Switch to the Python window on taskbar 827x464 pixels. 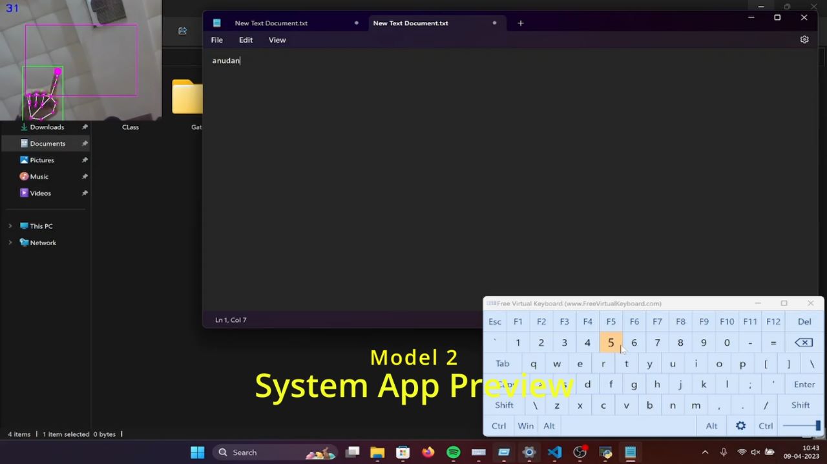pos(605,452)
